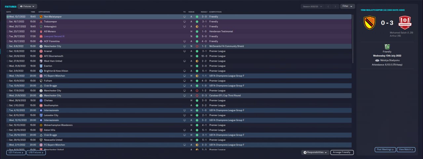
Task: Expand the Fixtures view dropdown
Action: [x=27, y=6]
